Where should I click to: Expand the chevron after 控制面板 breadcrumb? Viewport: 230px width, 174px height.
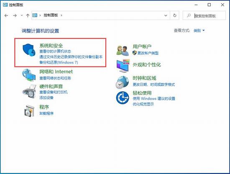[x=61, y=15]
